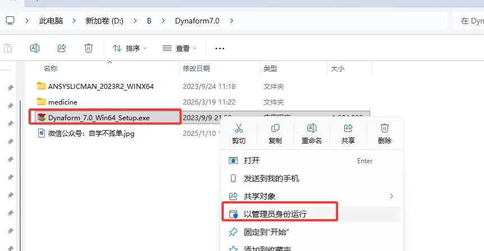This screenshot has height=251, width=484.
Task: Focus the search box 在 Dyn...
Action: coord(468,21)
